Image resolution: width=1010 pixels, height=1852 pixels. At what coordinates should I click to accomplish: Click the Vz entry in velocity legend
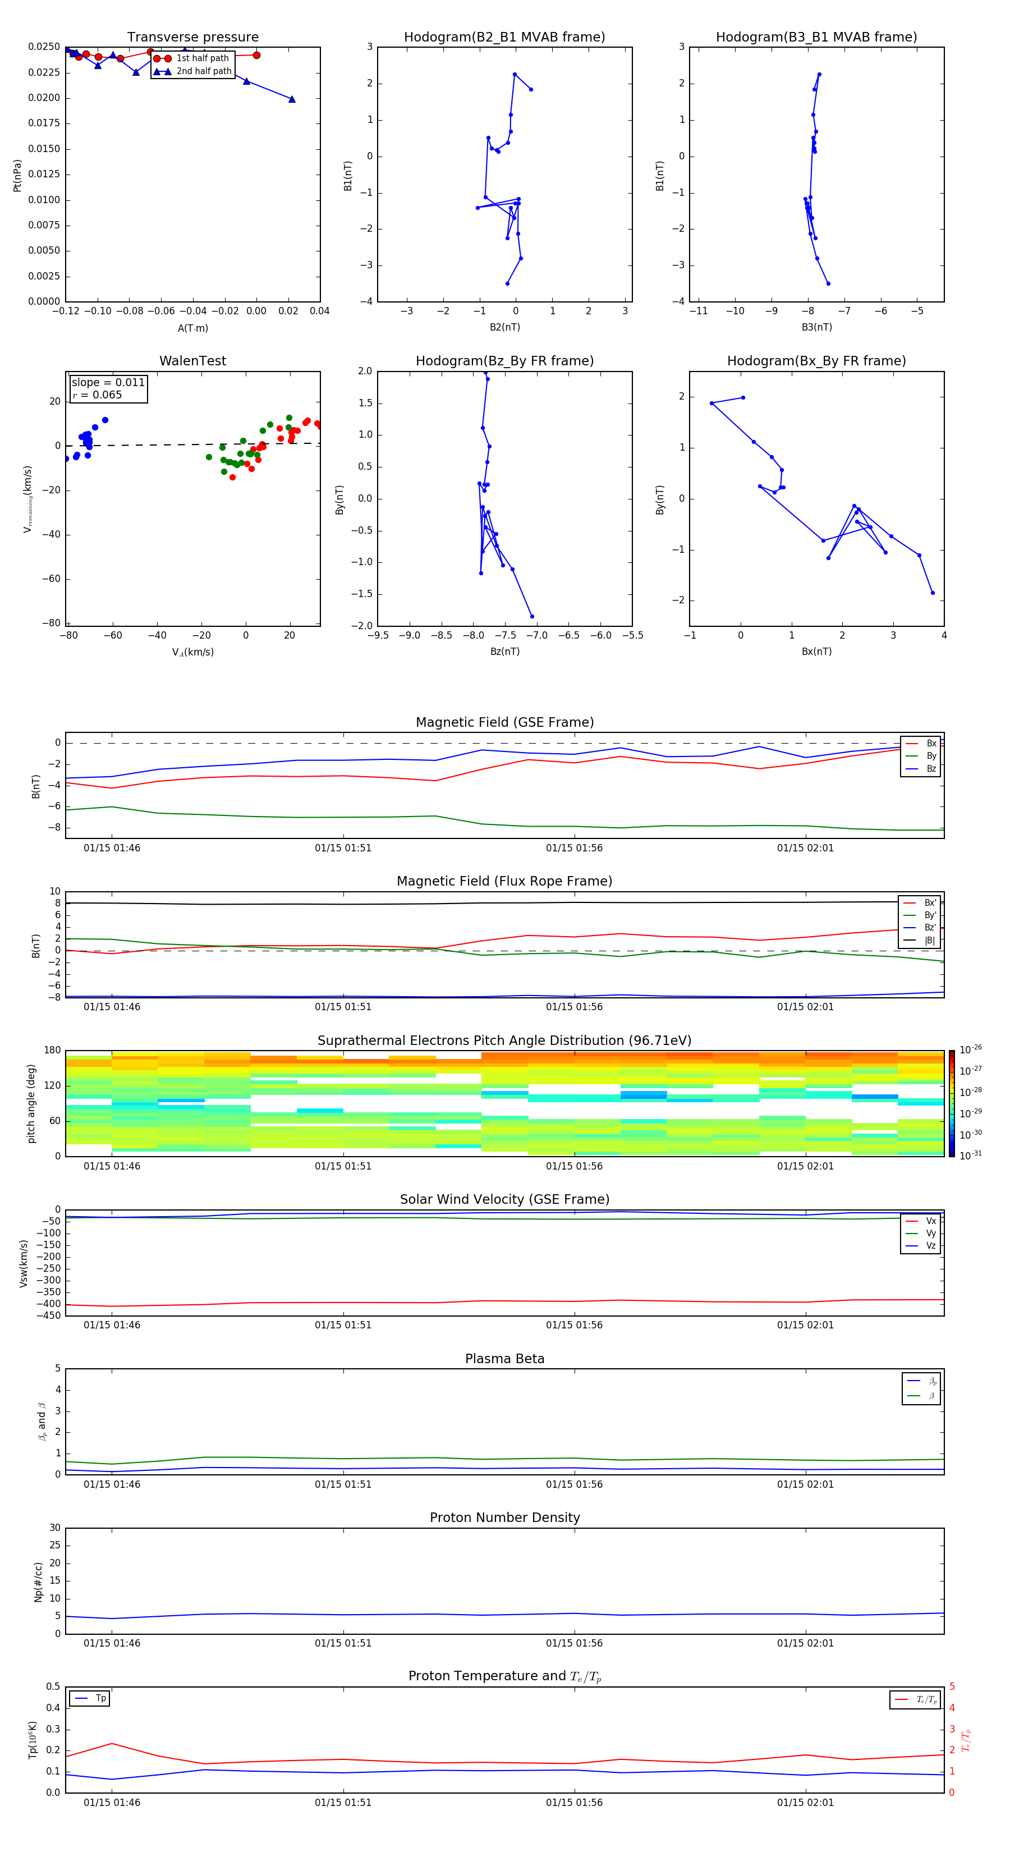tap(921, 1245)
